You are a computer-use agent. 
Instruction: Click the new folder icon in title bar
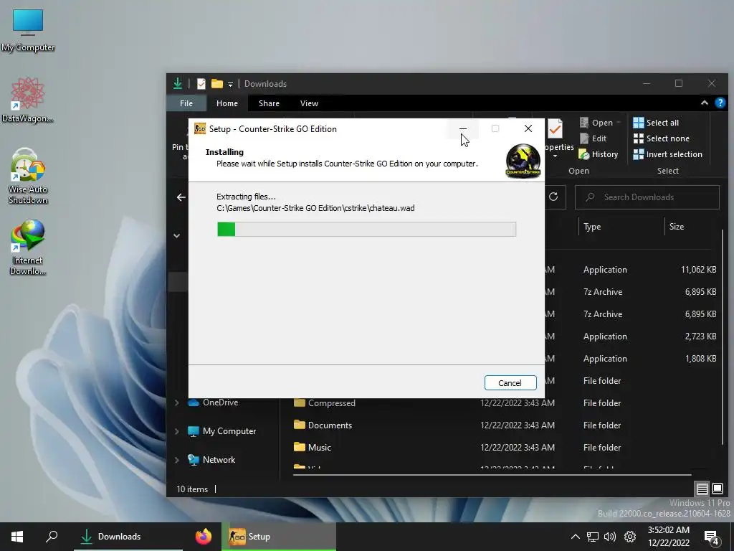click(216, 84)
